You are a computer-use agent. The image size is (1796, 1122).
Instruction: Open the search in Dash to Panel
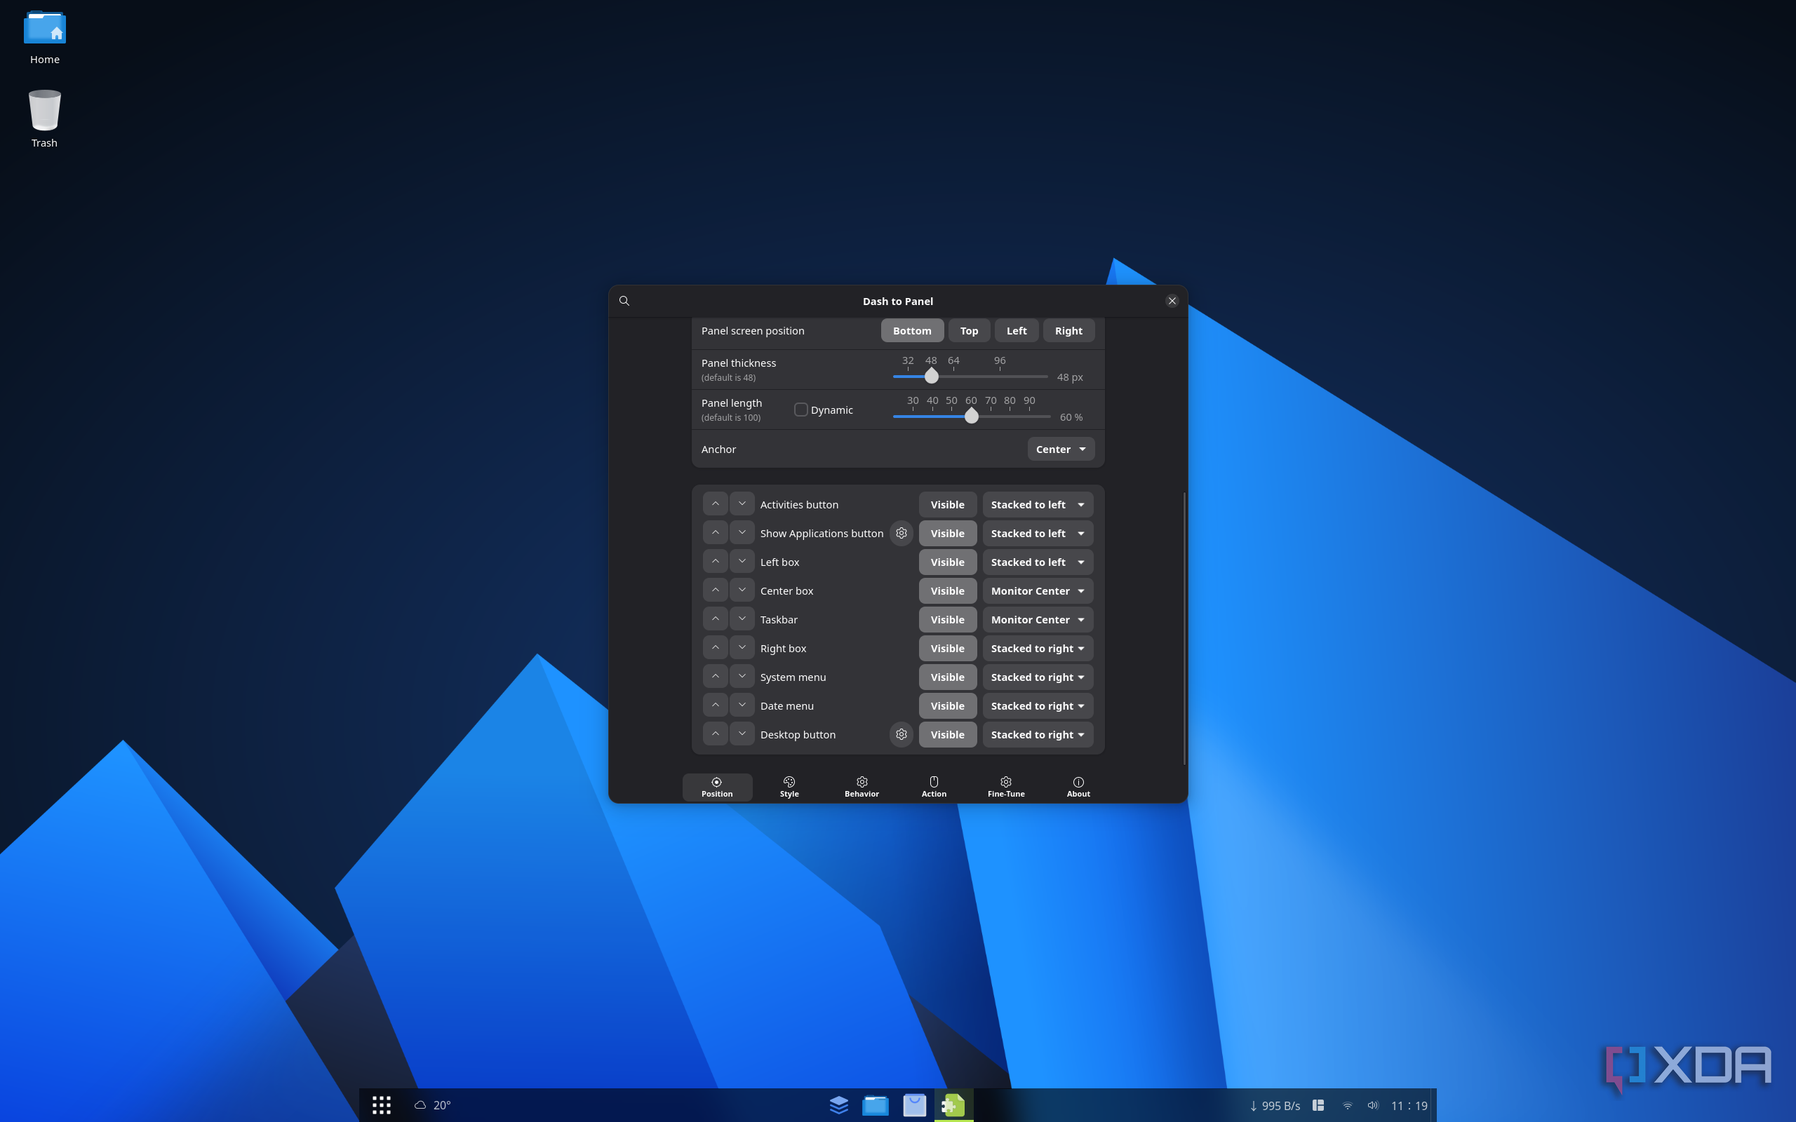624,301
